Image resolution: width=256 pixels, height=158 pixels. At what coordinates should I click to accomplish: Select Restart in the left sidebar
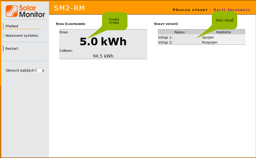[x=12, y=48]
